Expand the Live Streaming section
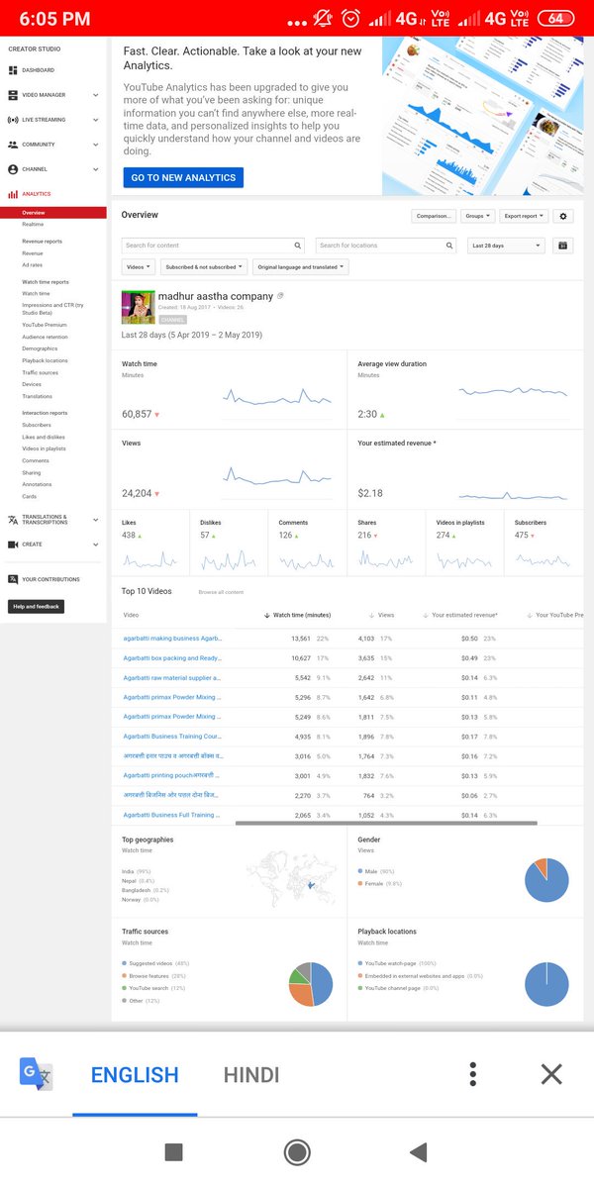 coord(96,120)
